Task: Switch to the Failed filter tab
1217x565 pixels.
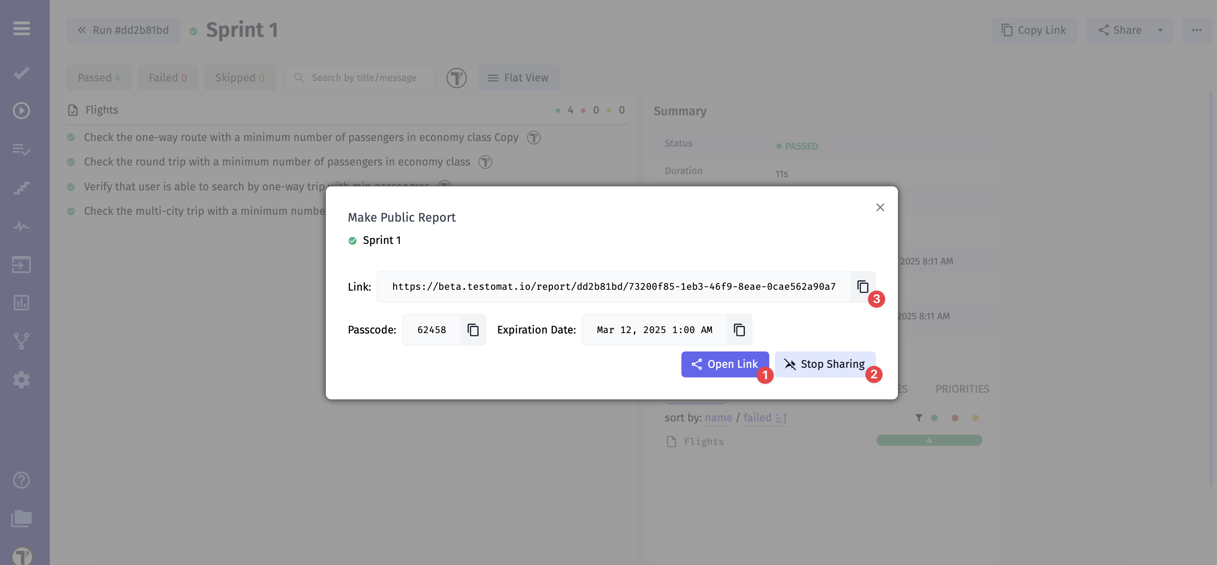Action: (x=168, y=78)
